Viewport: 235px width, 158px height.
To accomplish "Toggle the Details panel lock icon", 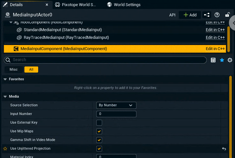I will coord(227,15).
